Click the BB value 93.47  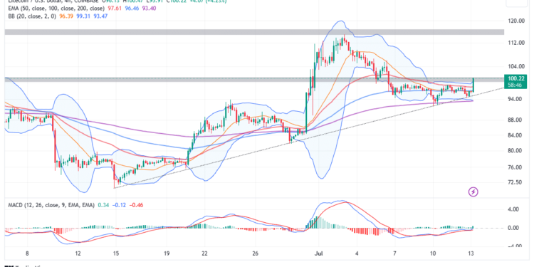coord(101,16)
